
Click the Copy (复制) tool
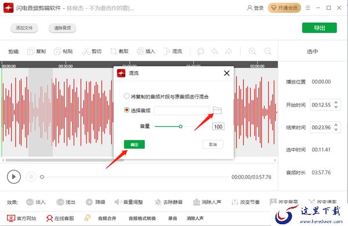37,52
